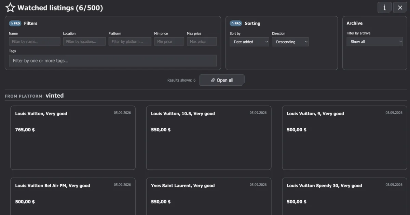
Task: Click the tags filter field
Action: [113, 61]
